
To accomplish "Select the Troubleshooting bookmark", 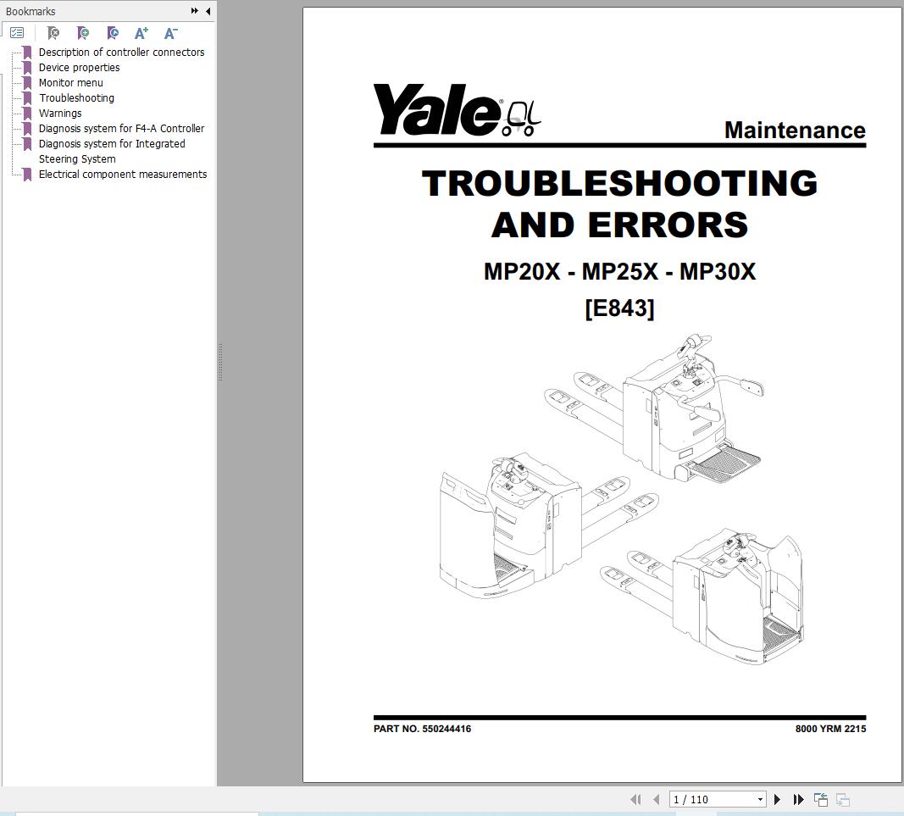I will click(76, 97).
